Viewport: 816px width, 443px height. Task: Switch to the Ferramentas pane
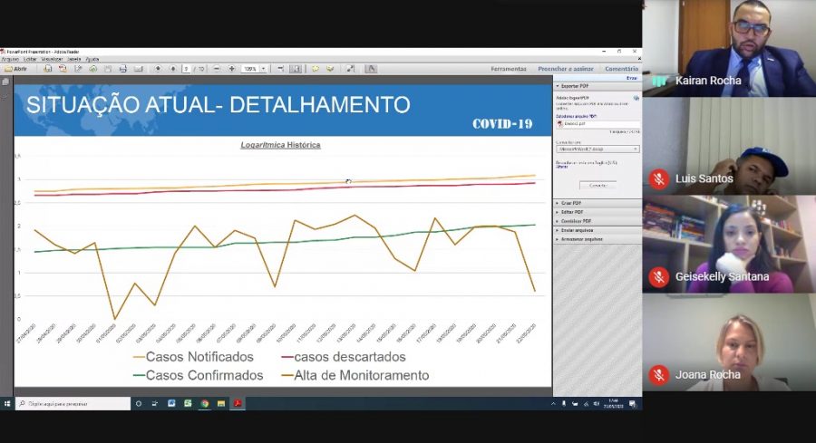pos(509,69)
